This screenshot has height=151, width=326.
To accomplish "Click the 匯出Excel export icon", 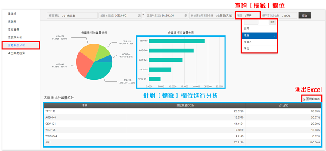I will tap(304, 99).
